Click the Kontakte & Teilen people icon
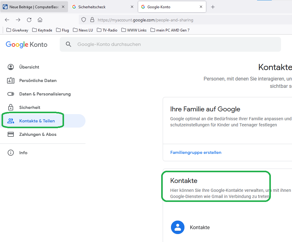 [11, 121]
